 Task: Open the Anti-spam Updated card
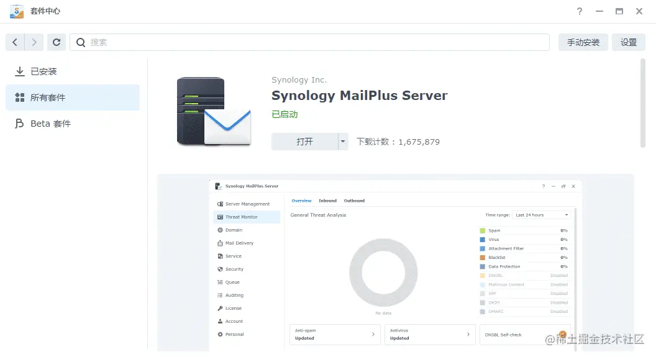click(335, 335)
